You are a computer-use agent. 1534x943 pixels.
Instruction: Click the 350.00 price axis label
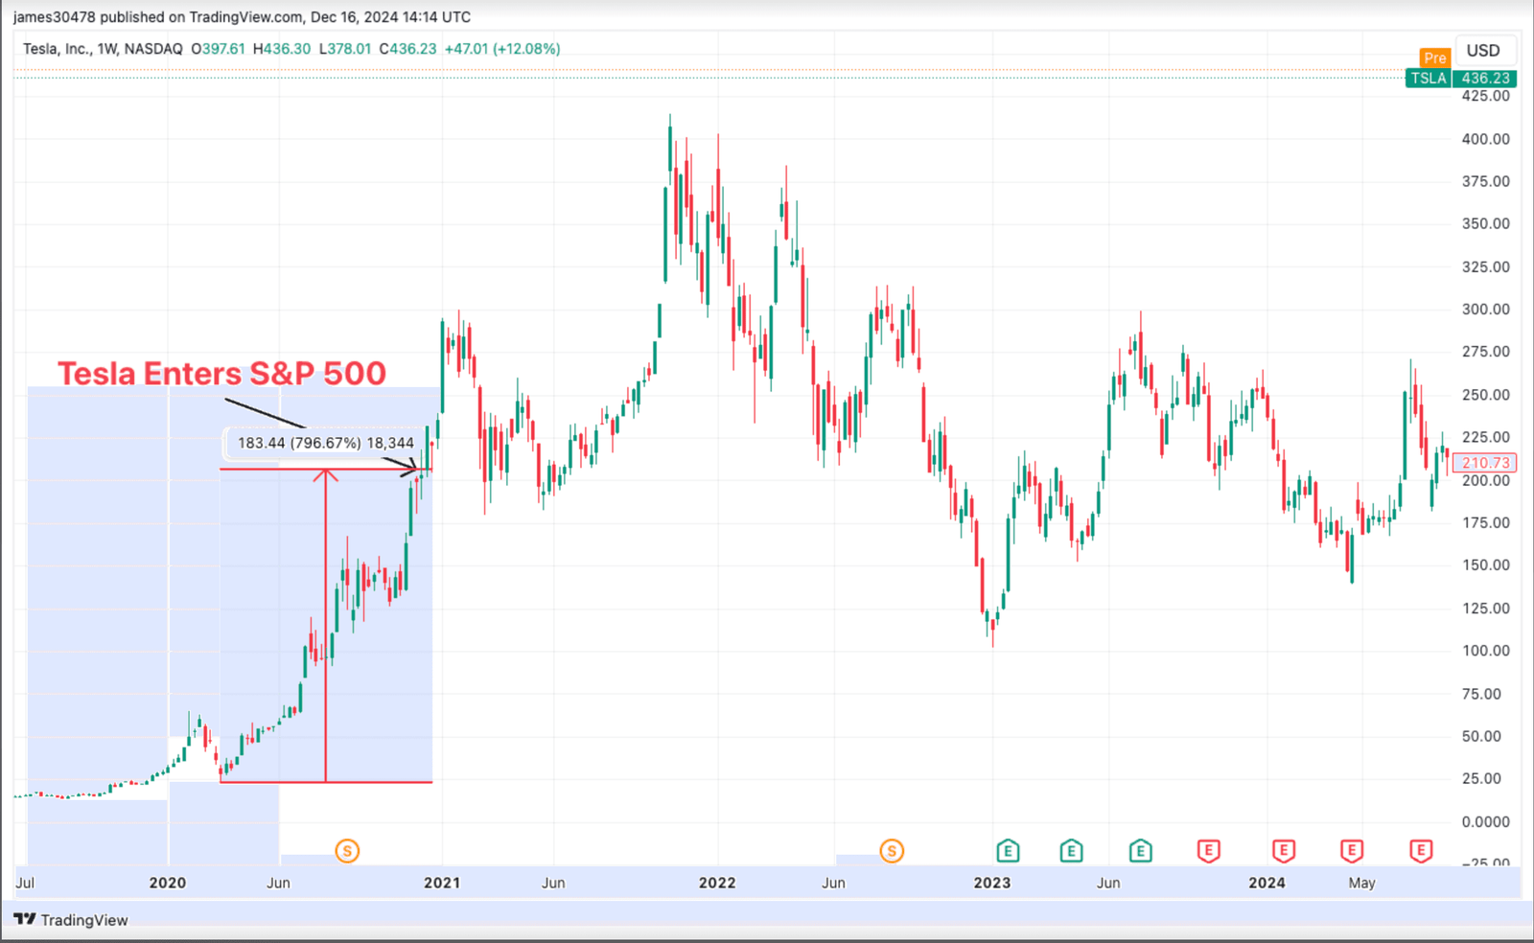1485,223
